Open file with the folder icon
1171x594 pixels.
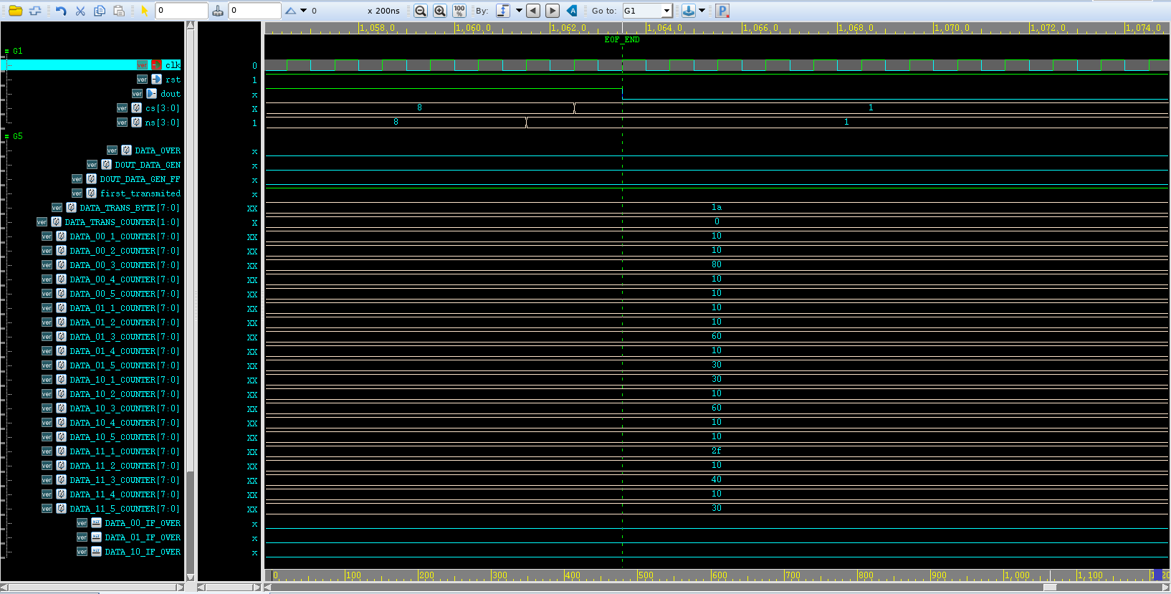[15, 11]
